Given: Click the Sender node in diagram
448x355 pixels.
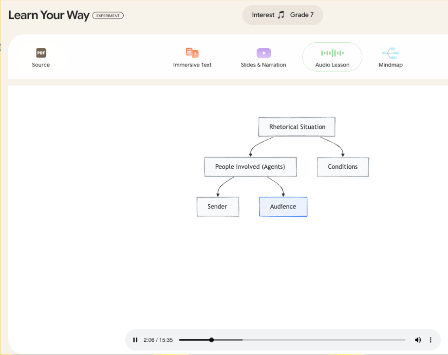Looking at the screenshot, I should pyautogui.click(x=218, y=207).
